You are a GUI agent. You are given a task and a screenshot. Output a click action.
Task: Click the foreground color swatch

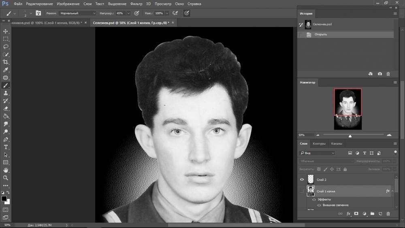[x=4, y=199]
